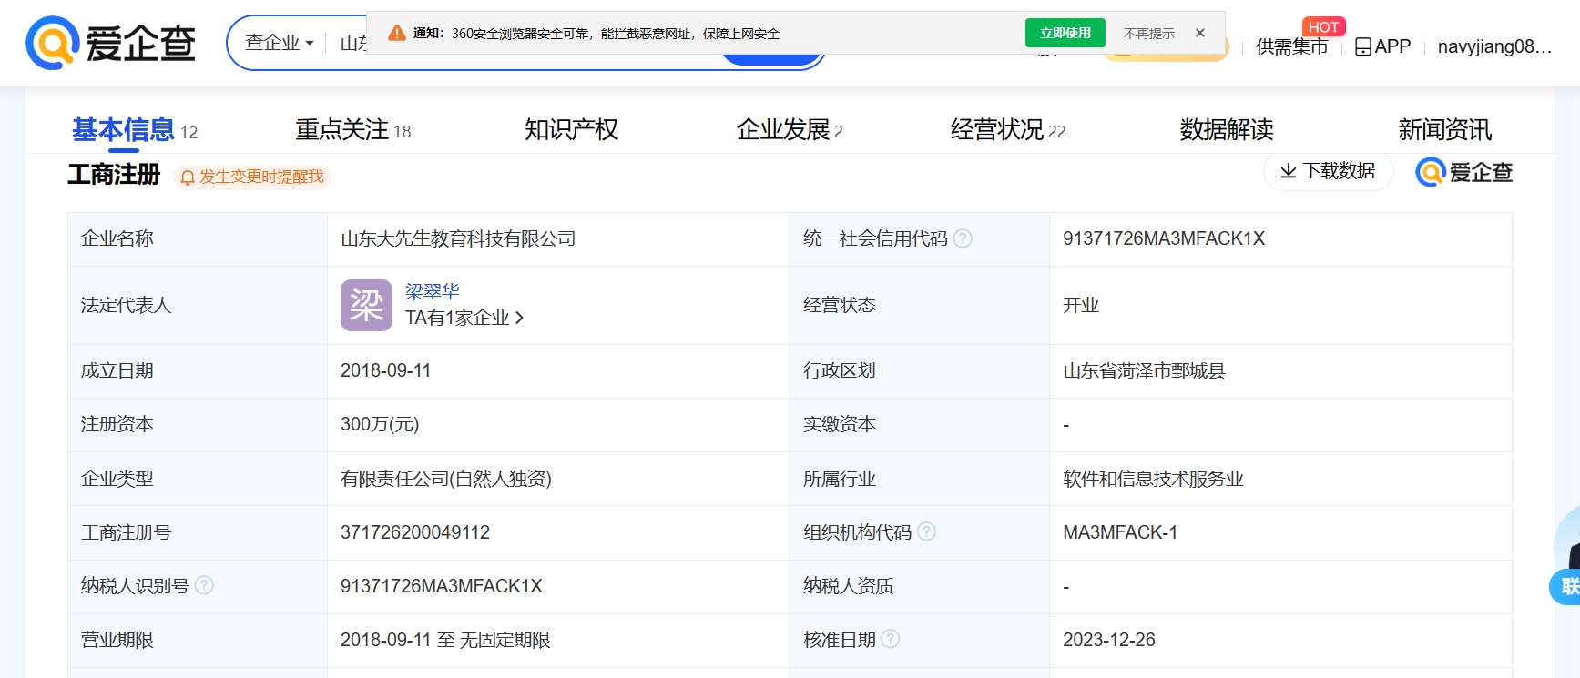Switch to the 新闻资讯 tab

tap(1445, 130)
